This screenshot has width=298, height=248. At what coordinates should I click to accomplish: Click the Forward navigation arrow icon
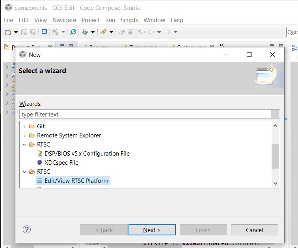point(168,32)
